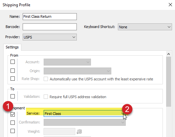Open the Provider dropdown showing USPS
The width and height of the screenshot is (175, 137).
(x=50, y=37)
